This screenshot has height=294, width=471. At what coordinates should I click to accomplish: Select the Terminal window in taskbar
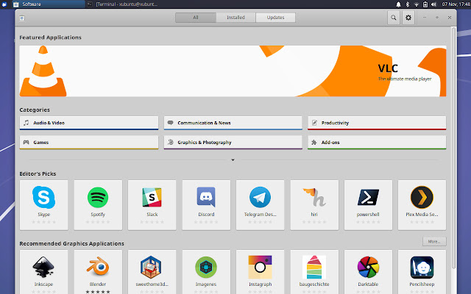point(123,4)
